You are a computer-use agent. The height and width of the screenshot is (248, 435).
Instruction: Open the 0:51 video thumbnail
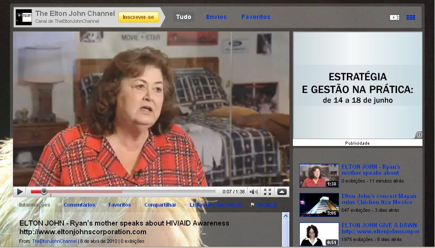tap(319, 234)
